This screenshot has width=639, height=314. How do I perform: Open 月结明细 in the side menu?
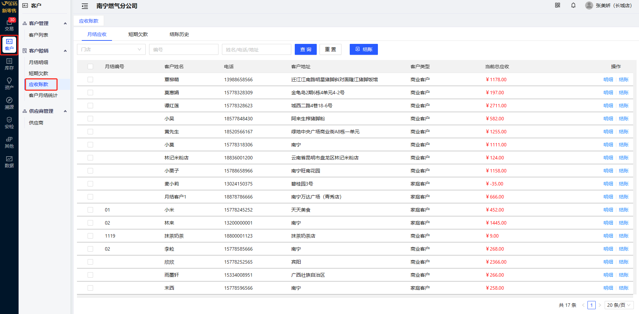tap(38, 62)
